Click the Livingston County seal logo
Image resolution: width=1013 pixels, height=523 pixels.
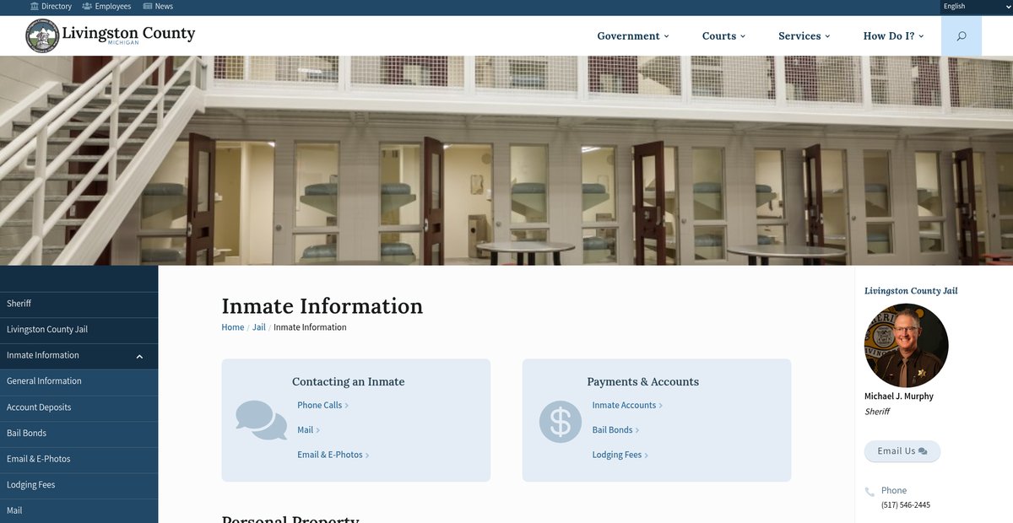point(42,35)
